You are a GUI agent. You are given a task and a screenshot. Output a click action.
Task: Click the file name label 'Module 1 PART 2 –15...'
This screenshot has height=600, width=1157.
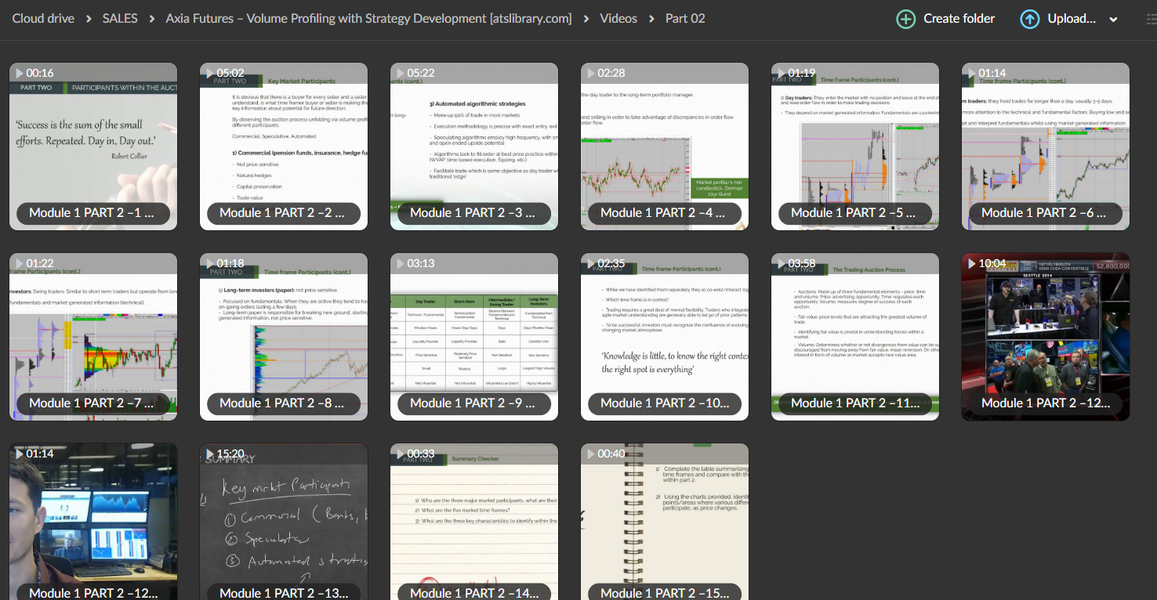[x=665, y=593]
